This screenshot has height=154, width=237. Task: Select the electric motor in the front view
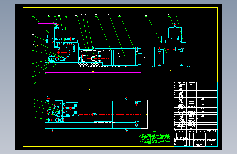click(51, 59)
